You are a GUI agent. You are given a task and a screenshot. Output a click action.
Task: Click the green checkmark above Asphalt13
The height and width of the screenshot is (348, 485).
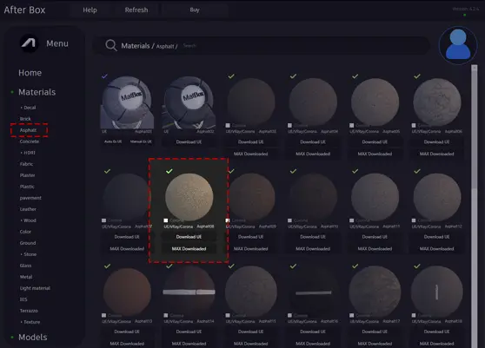click(107, 266)
